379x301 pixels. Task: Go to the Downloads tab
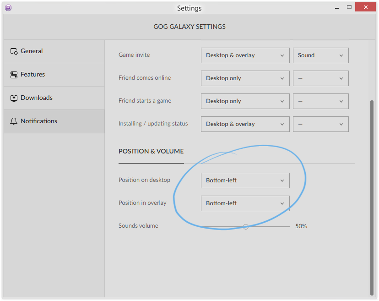[54, 98]
